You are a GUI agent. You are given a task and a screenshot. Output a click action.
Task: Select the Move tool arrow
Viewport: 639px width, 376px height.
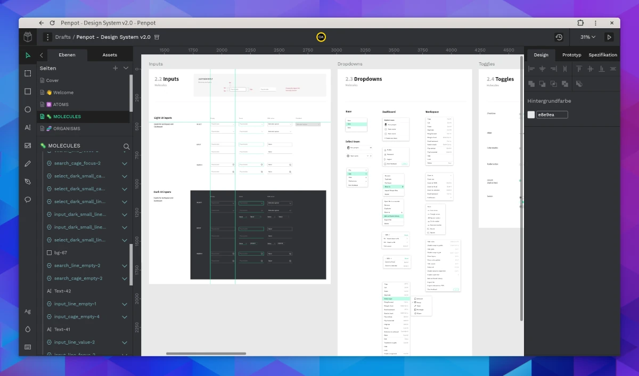point(28,55)
